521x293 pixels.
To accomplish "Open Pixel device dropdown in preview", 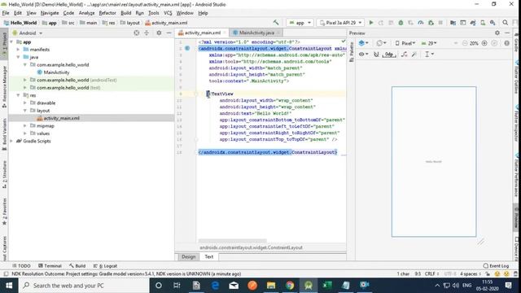I will pyautogui.click(x=405, y=43).
